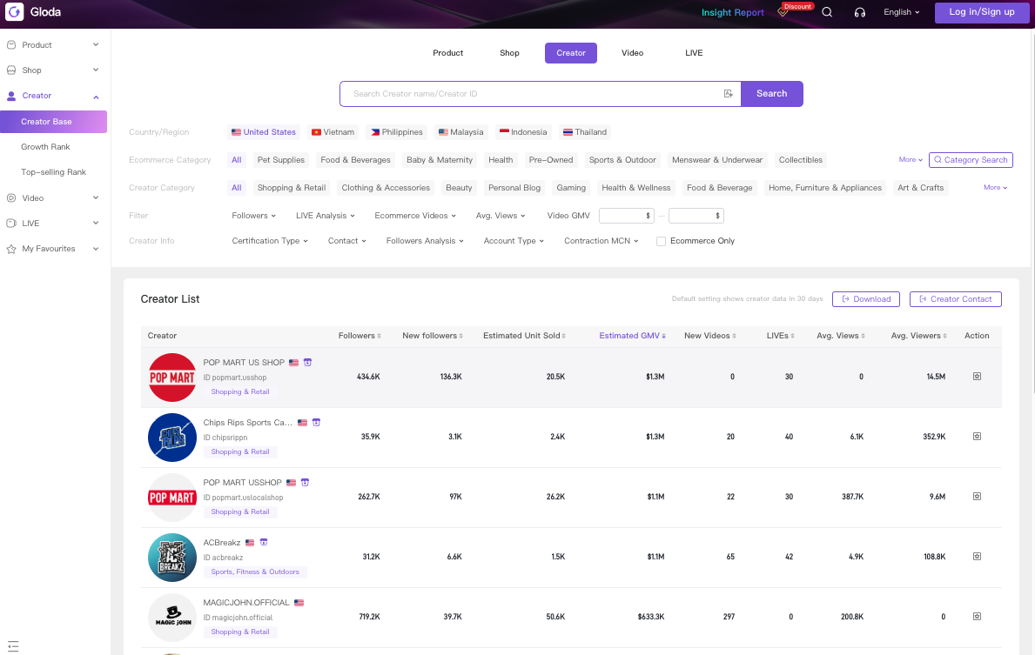Favourite POP MART US SHOP action icon
The height and width of the screenshot is (655, 1035).
(x=977, y=376)
